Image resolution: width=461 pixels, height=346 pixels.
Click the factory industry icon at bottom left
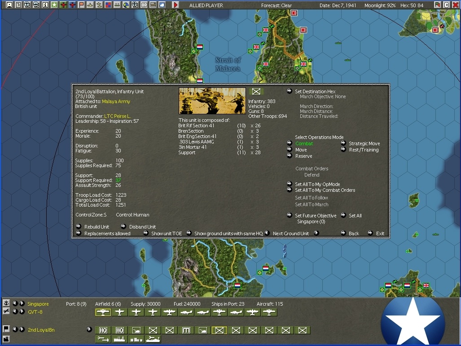tap(6, 338)
